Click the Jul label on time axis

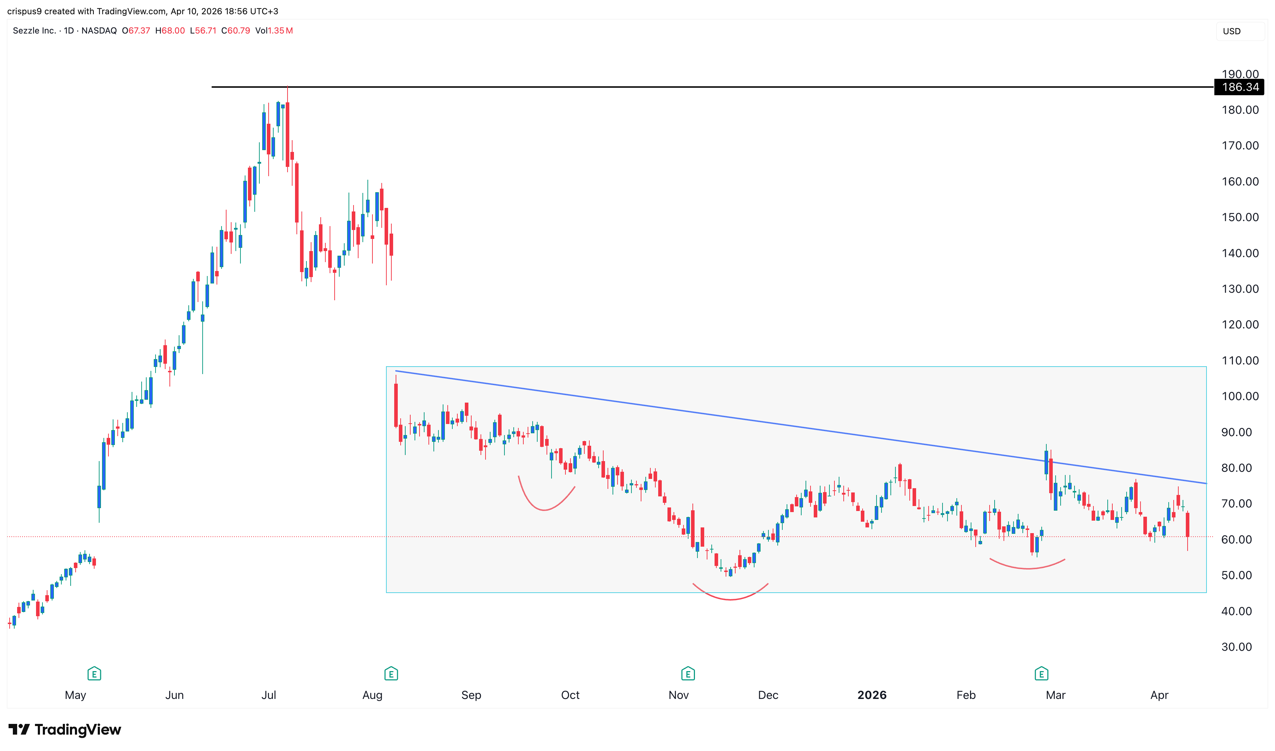[268, 695]
